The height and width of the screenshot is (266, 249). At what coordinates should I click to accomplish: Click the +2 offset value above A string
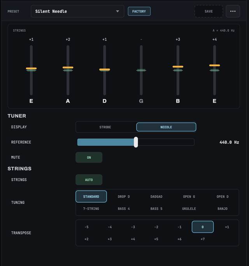point(68,40)
